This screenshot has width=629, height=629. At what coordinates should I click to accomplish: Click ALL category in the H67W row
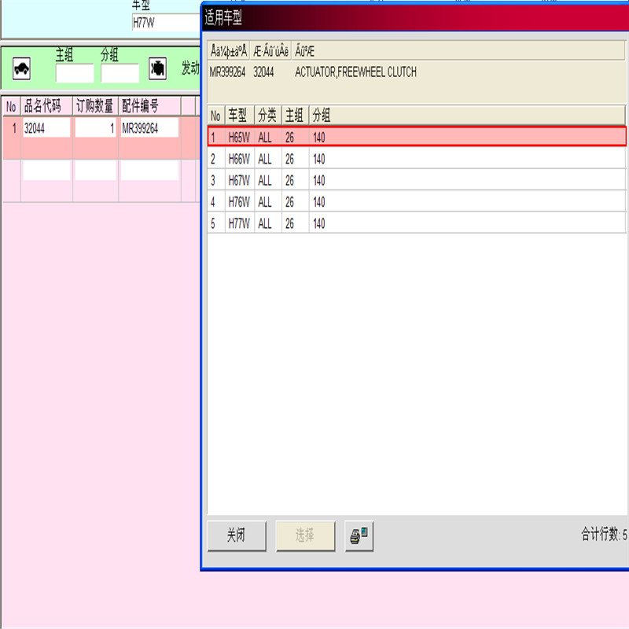coord(265,181)
